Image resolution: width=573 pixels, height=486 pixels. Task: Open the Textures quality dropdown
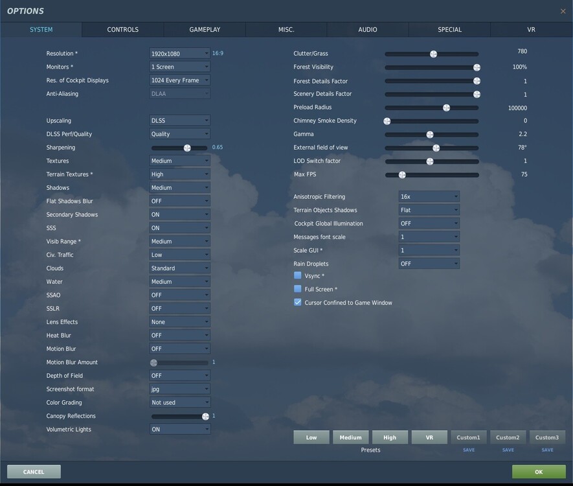pyautogui.click(x=179, y=160)
